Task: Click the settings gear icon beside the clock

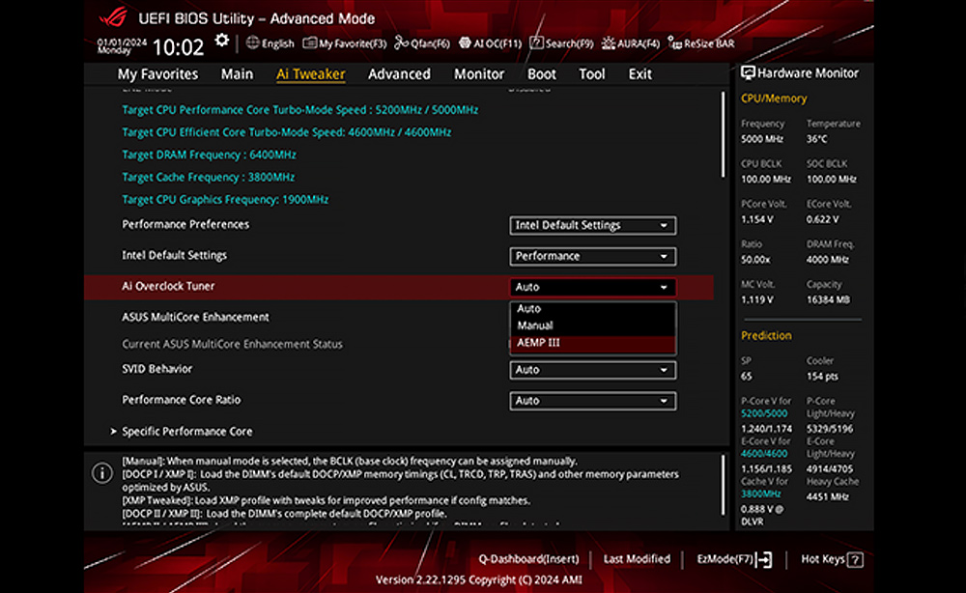Action: (222, 42)
